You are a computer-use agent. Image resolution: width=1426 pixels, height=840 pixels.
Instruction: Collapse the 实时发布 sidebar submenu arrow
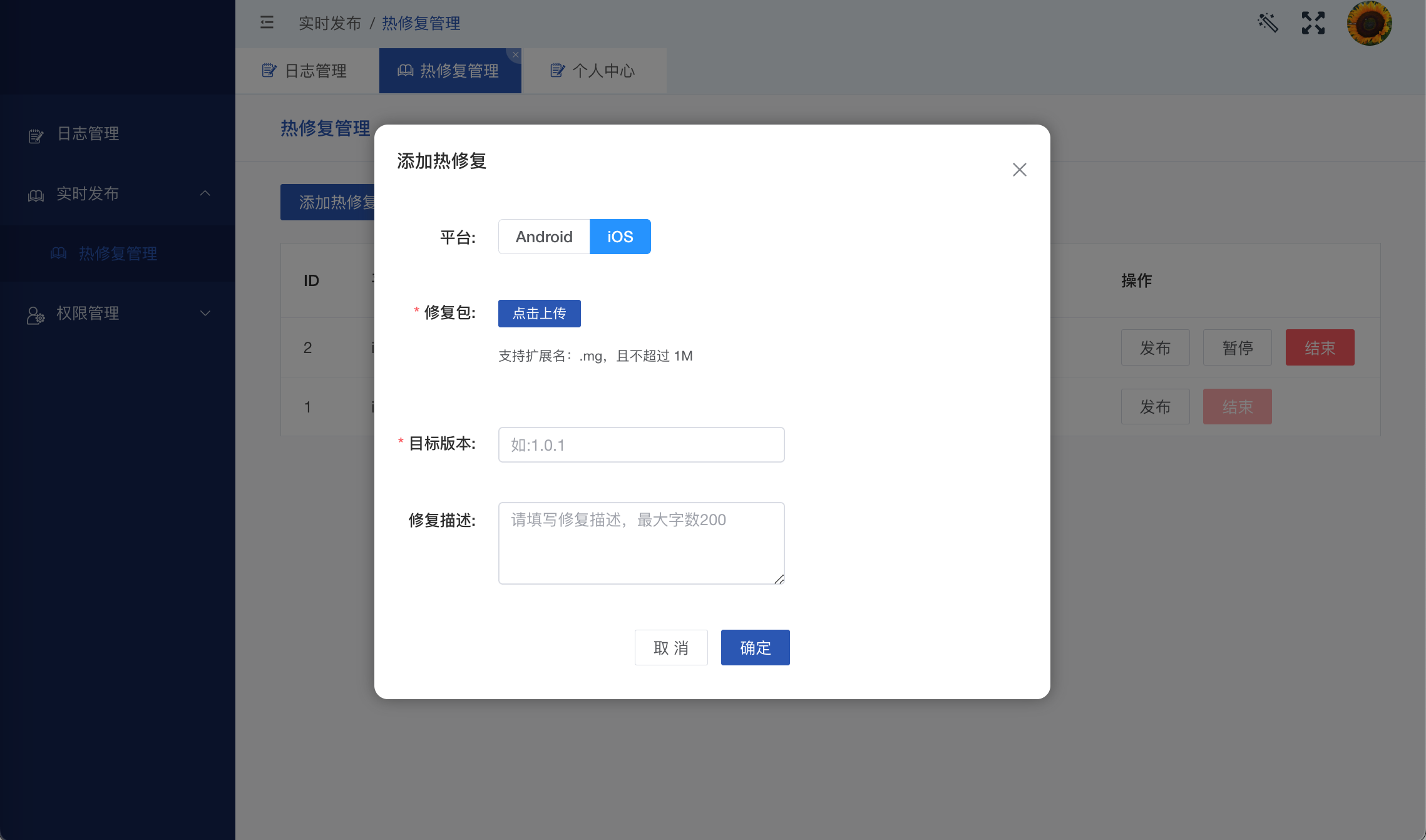[x=205, y=193]
